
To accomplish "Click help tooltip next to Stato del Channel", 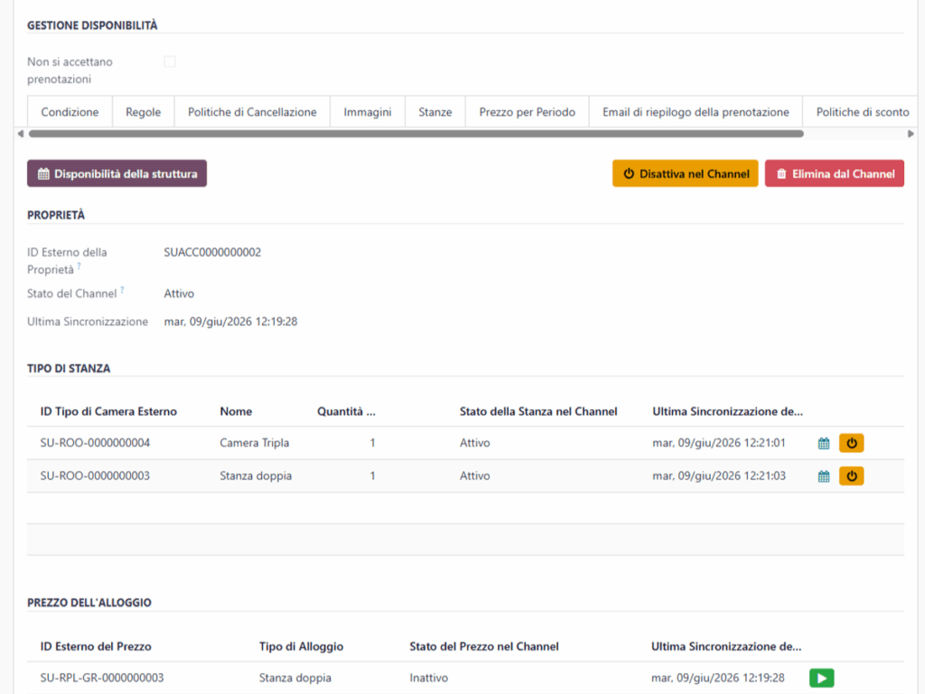I will (122, 289).
